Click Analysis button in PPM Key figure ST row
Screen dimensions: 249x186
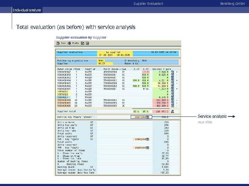141,139
